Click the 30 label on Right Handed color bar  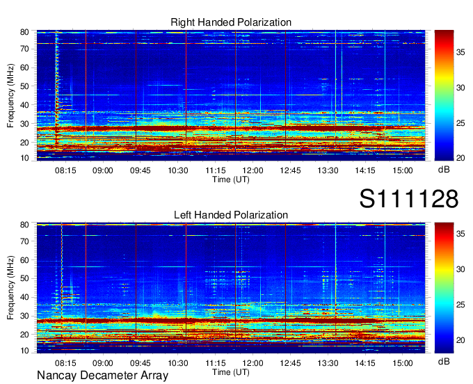pos(460,88)
